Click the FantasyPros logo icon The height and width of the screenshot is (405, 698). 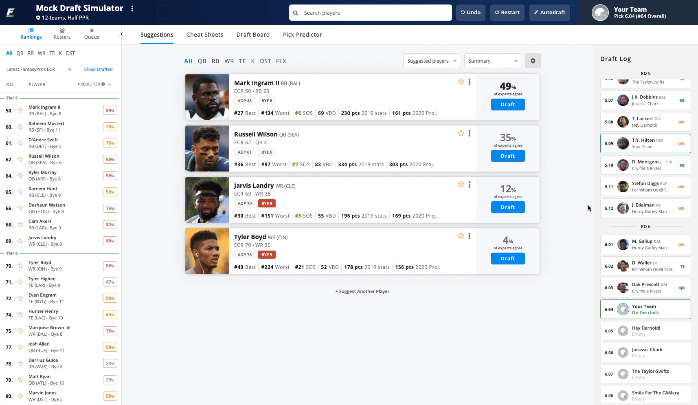[x=11, y=13]
